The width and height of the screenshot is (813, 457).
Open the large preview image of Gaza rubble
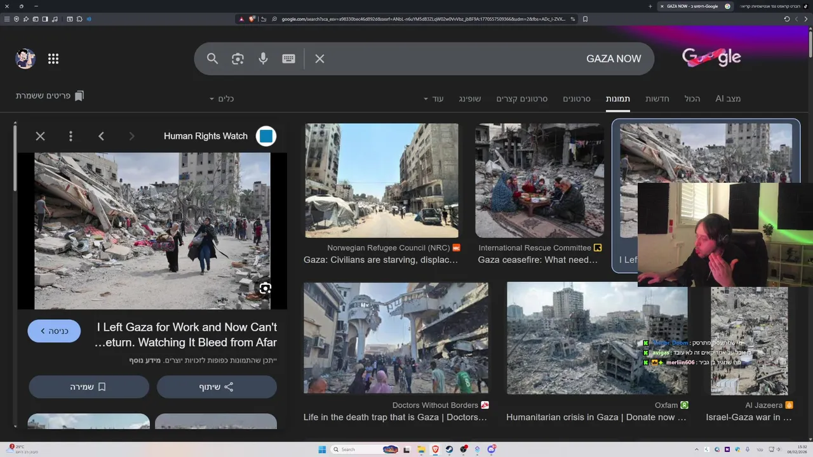pyautogui.click(x=152, y=231)
